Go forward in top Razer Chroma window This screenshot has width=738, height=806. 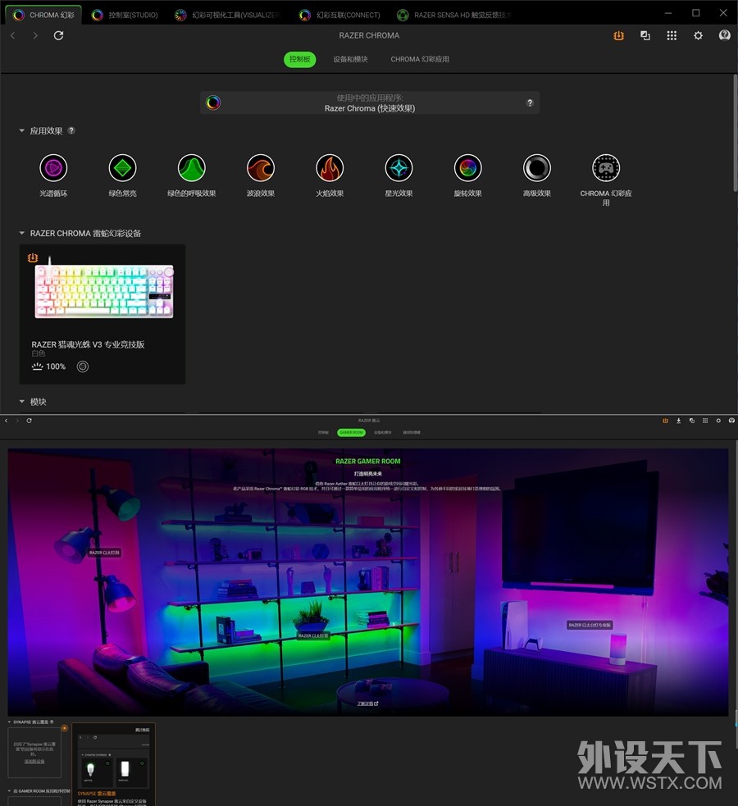tap(35, 35)
